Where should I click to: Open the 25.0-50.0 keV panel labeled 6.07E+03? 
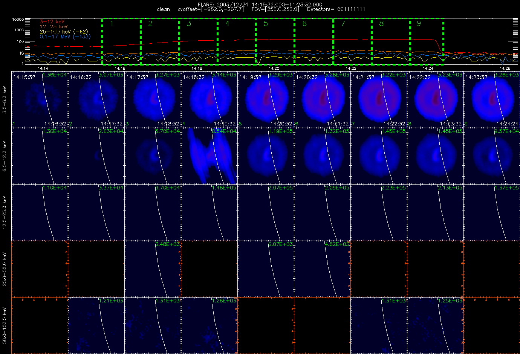coord(266,269)
